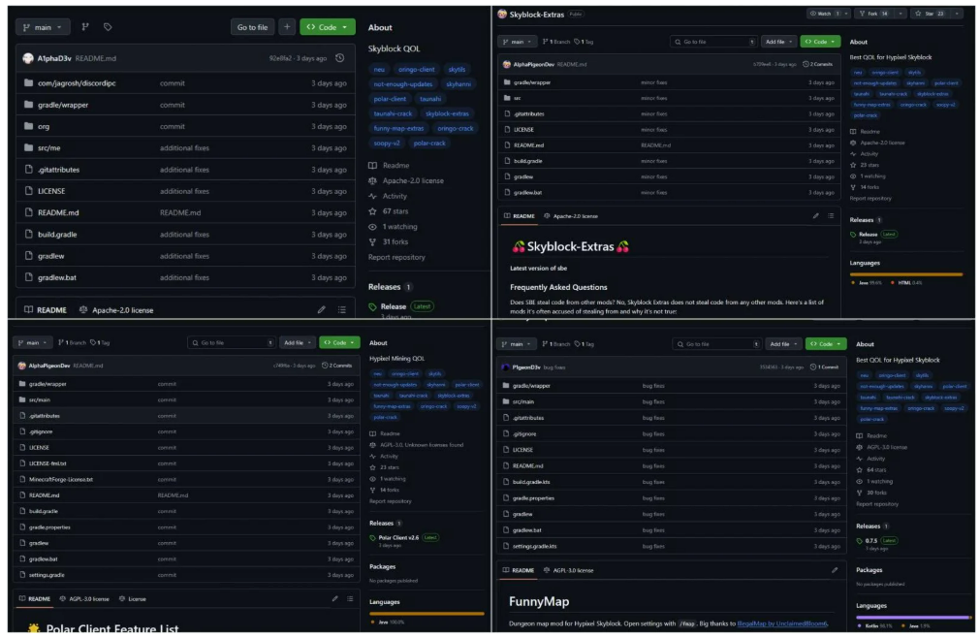Screen dimensions: 980x638
Task: Open main branch selector in Polar Client repo
Action: 33,342
